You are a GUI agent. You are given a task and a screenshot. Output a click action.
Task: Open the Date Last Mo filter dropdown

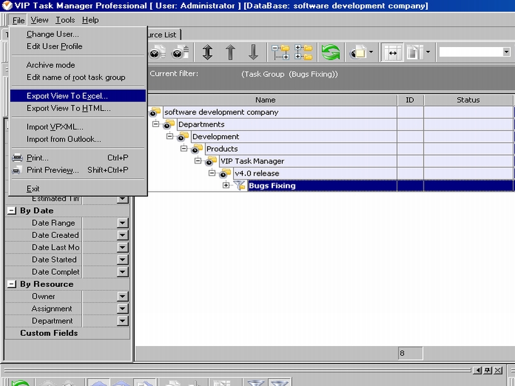(x=122, y=248)
